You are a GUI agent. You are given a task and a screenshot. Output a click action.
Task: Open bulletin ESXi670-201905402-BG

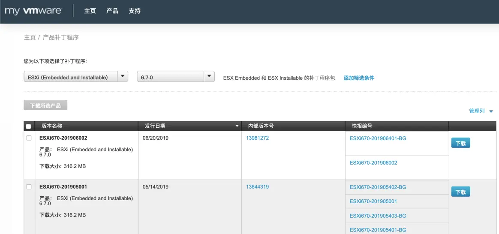tap(378, 187)
